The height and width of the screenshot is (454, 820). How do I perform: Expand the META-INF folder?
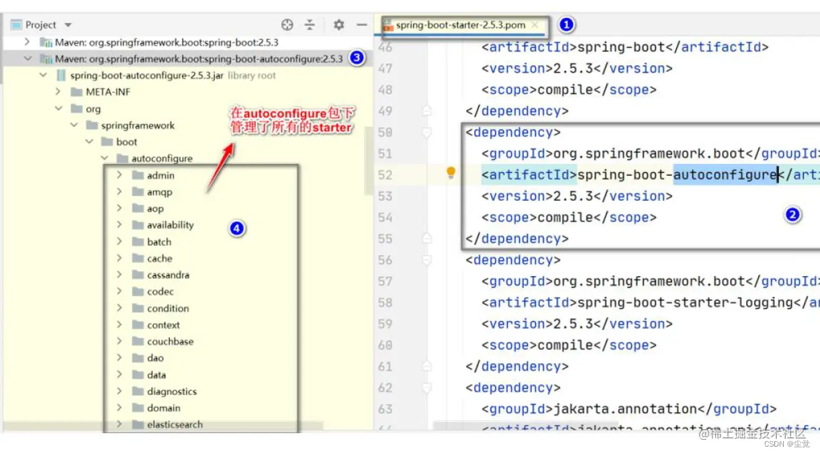coord(58,91)
